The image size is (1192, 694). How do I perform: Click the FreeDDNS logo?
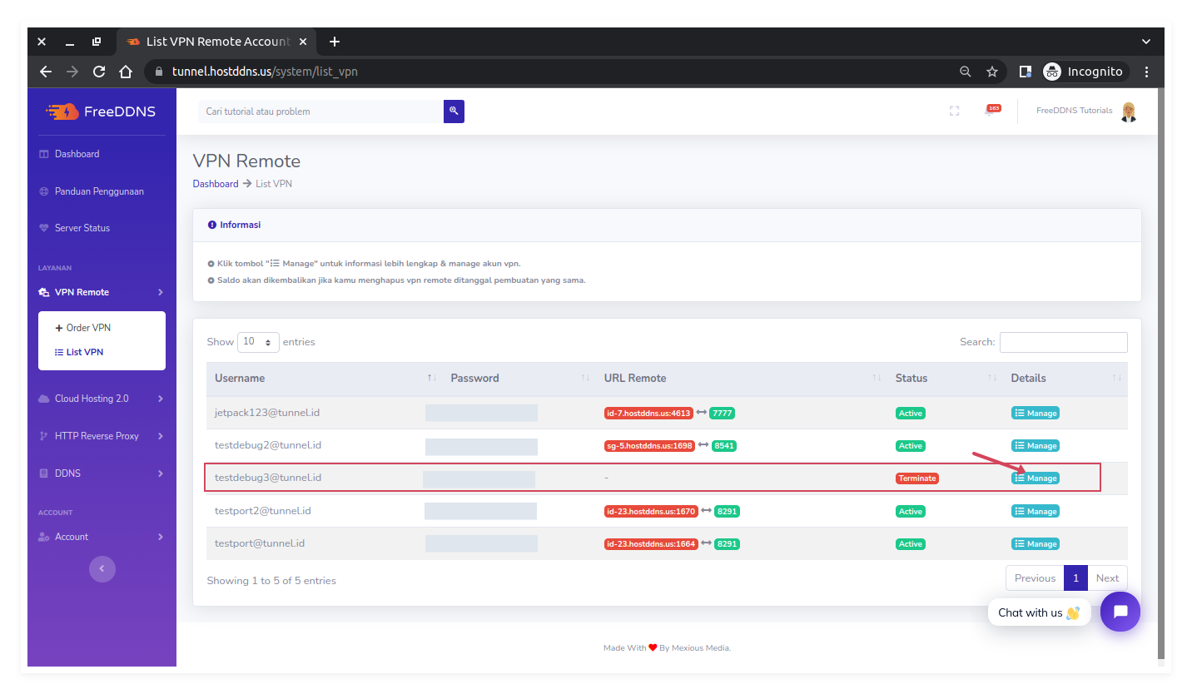(101, 112)
